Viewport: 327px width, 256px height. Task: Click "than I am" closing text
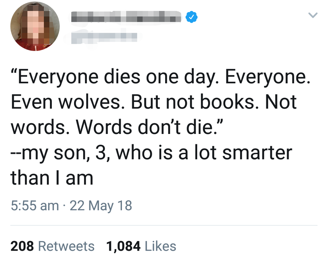tap(52, 179)
